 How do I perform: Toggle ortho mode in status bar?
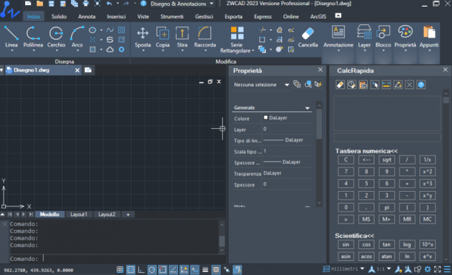141,270
